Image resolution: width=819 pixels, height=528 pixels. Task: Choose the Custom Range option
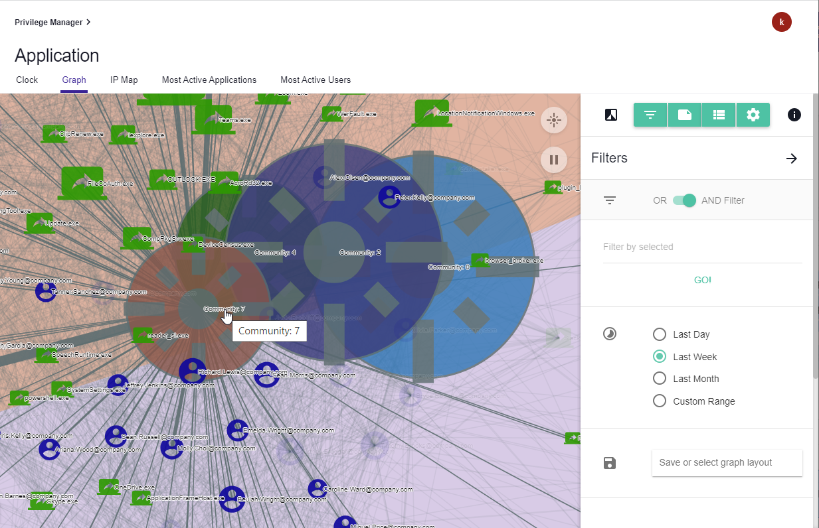click(659, 401)
